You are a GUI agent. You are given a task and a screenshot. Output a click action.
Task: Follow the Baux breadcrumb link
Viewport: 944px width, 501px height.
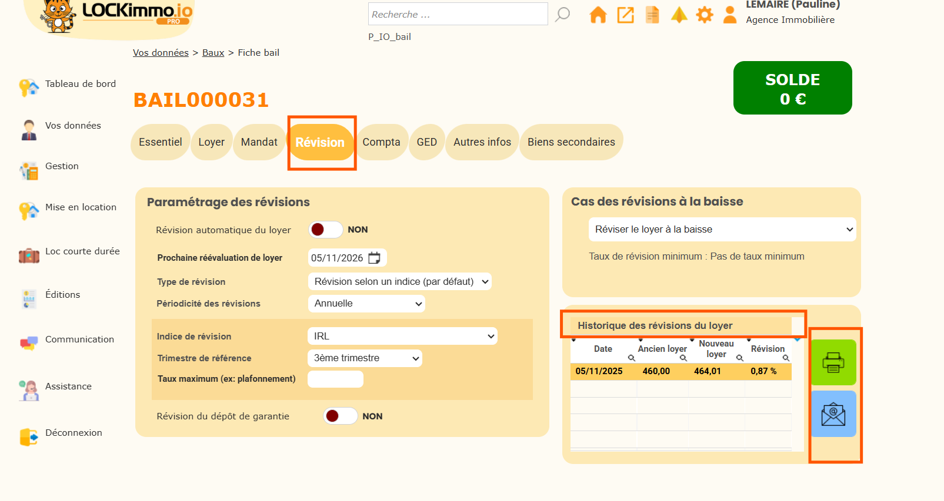coord(213,53)
